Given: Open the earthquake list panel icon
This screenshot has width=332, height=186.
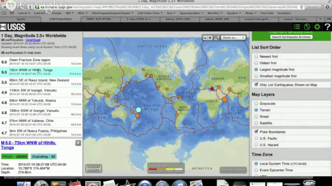Looking at the screenshot, I should pyautogui.click(x=297, y=27).
